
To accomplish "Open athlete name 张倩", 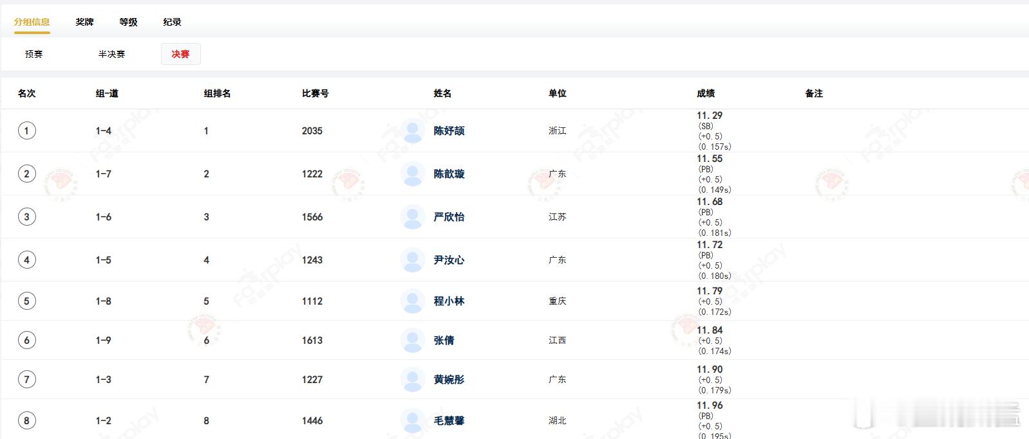I will tap(444, 340).
